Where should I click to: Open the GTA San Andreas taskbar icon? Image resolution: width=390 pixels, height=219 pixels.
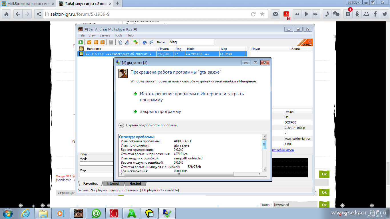tap(79, 213)
